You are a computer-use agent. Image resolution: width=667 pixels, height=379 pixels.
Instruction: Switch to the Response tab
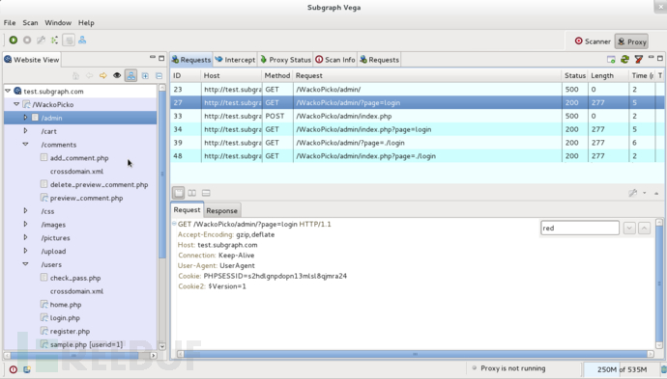(221, 210)
